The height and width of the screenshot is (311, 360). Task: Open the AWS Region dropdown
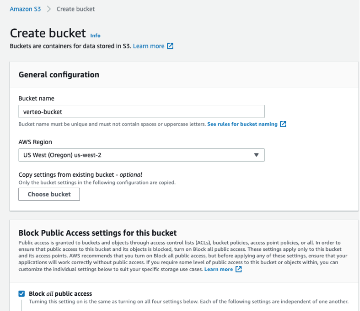[x=141, y=155]
